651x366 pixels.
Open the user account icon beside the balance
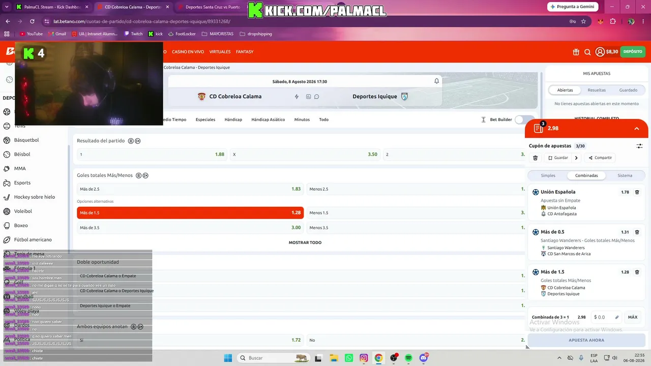click(x=600, y=52)
